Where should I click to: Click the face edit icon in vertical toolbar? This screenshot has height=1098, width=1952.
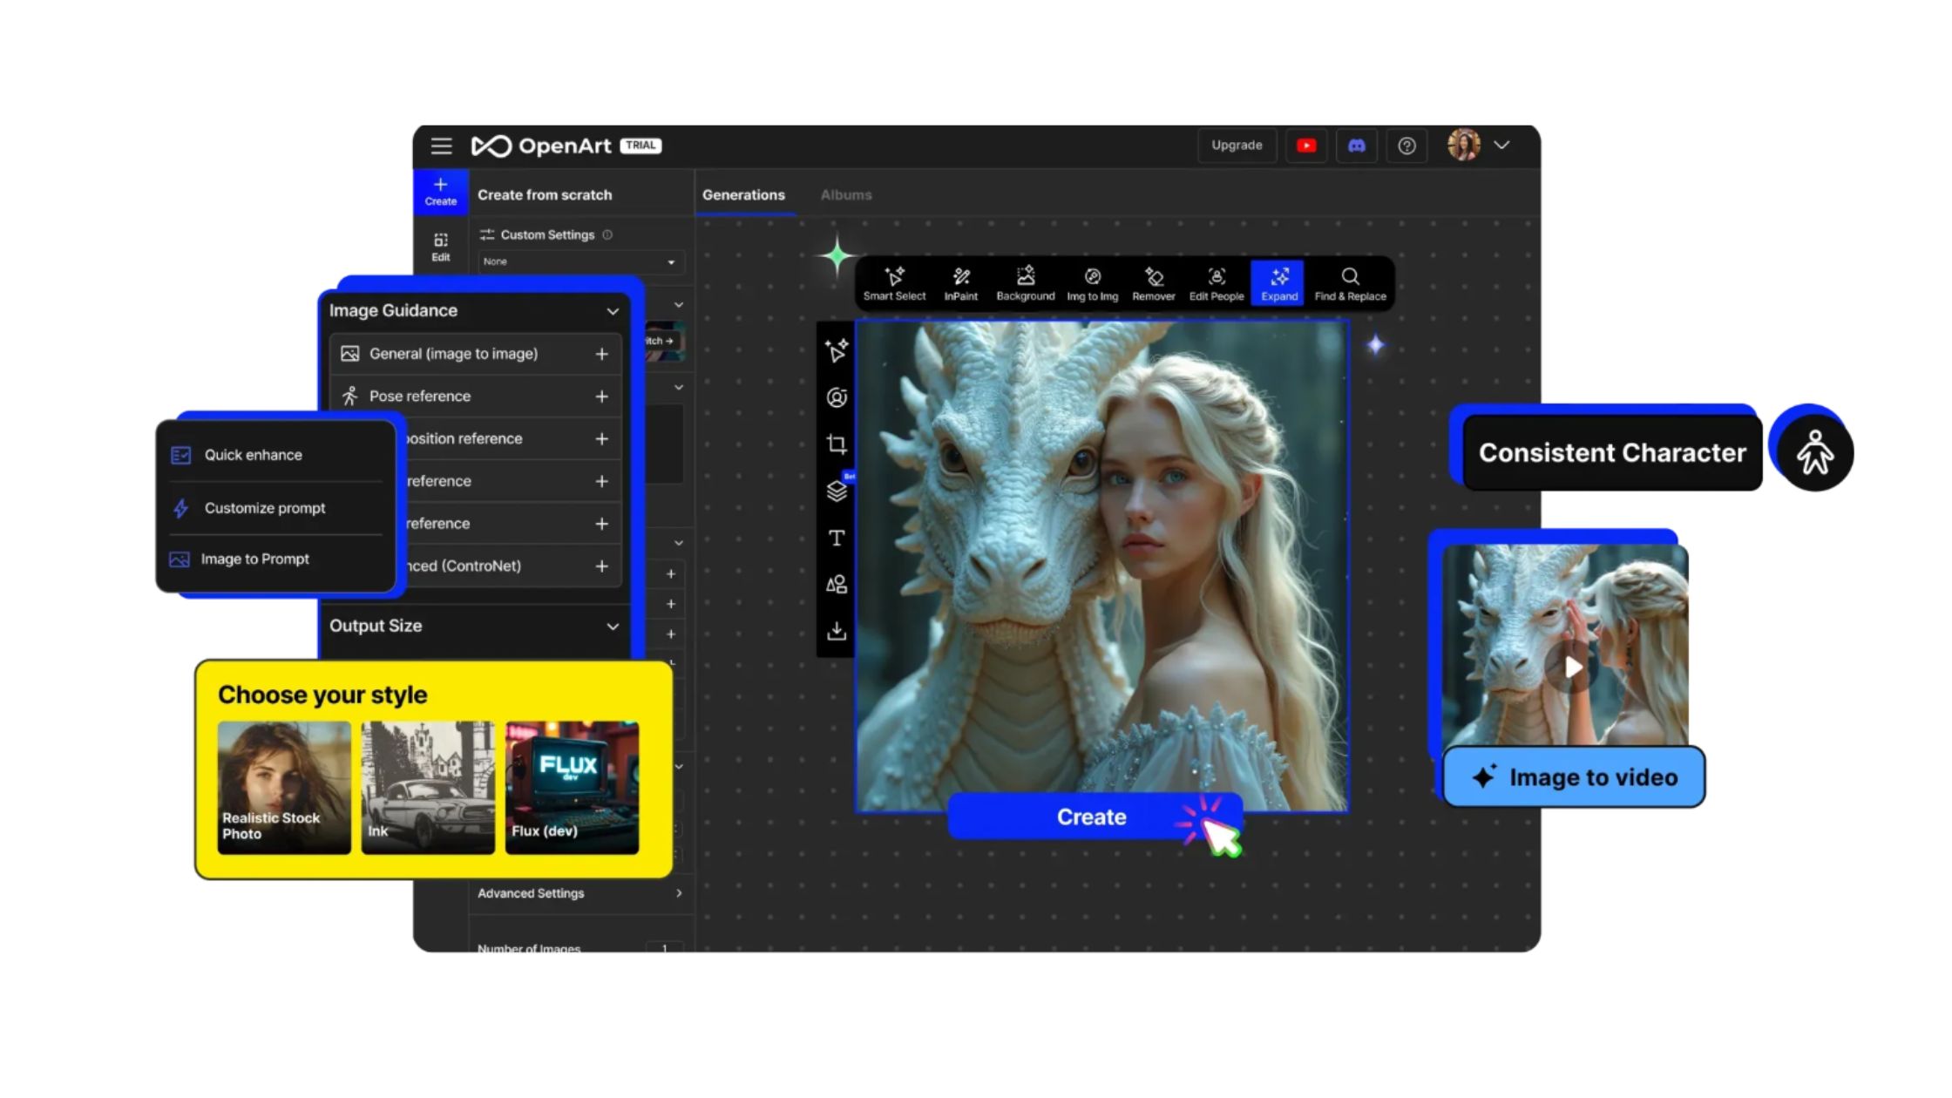pyautogui.click(x=837, y=397)
